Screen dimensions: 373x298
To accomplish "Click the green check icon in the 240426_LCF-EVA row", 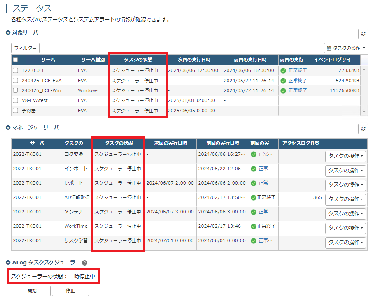I will 283,81.
